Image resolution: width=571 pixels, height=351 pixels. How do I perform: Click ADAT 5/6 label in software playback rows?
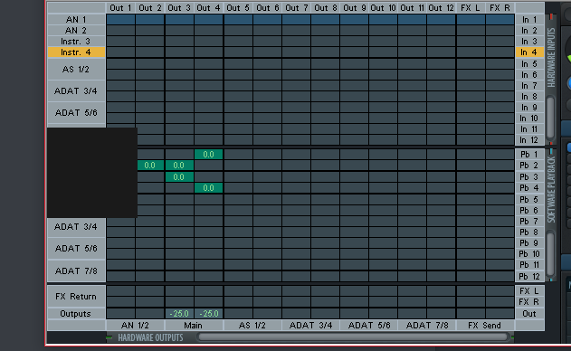coord(76,249)
